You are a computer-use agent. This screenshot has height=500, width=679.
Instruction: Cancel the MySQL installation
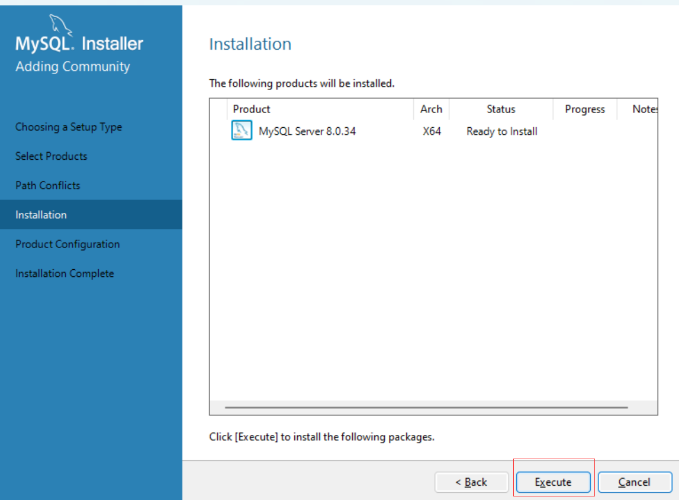click(x=635, y=482)
